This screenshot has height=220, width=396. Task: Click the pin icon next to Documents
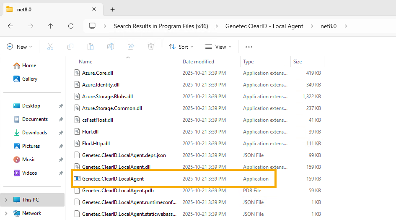[61, 119]
